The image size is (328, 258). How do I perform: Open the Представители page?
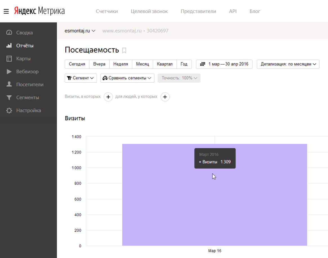point(198,11)
